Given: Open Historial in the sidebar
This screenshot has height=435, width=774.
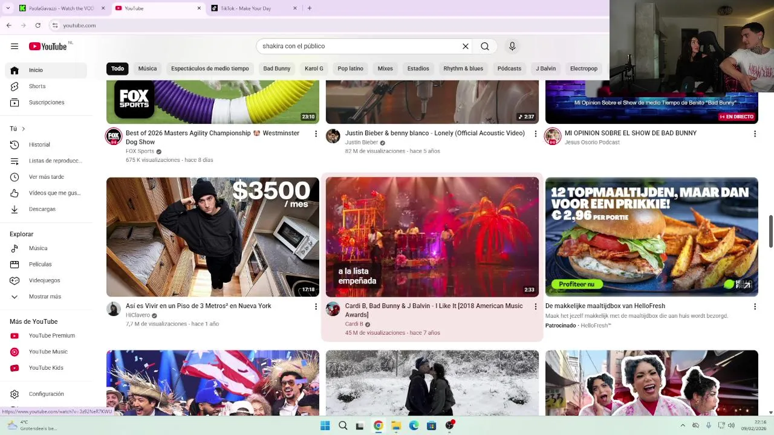Looking at the screenshot, I should pyautogui.click(x=46, y=144).
